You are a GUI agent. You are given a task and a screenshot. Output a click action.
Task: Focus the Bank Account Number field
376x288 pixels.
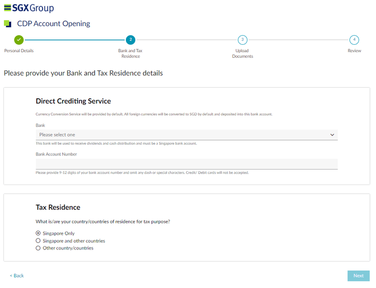(186, 164)
